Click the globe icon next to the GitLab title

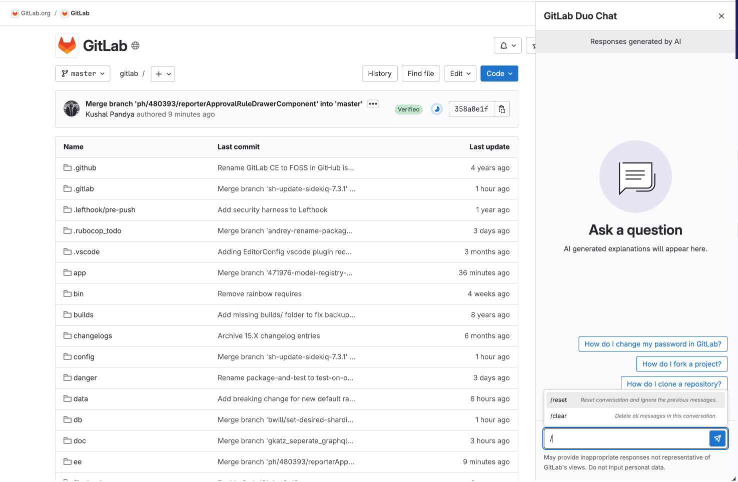pos(135,45)
